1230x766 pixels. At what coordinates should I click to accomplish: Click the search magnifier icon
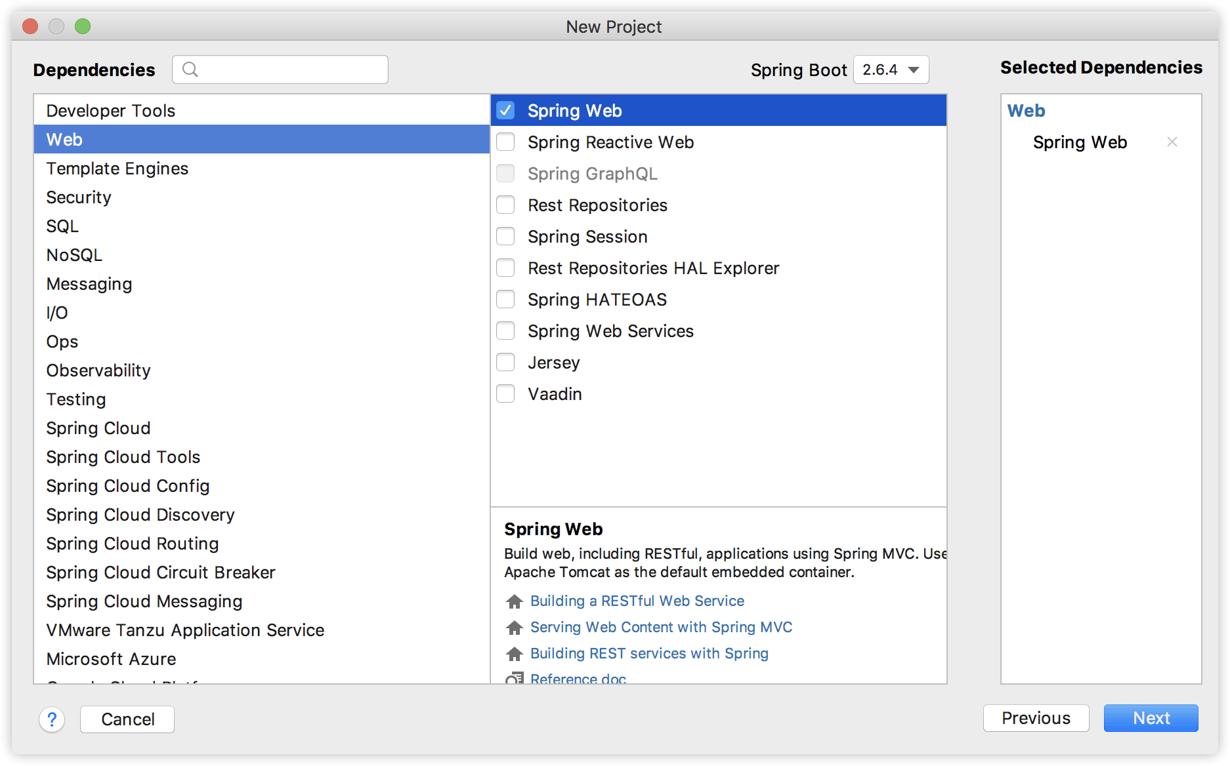(x=190, y=70)
